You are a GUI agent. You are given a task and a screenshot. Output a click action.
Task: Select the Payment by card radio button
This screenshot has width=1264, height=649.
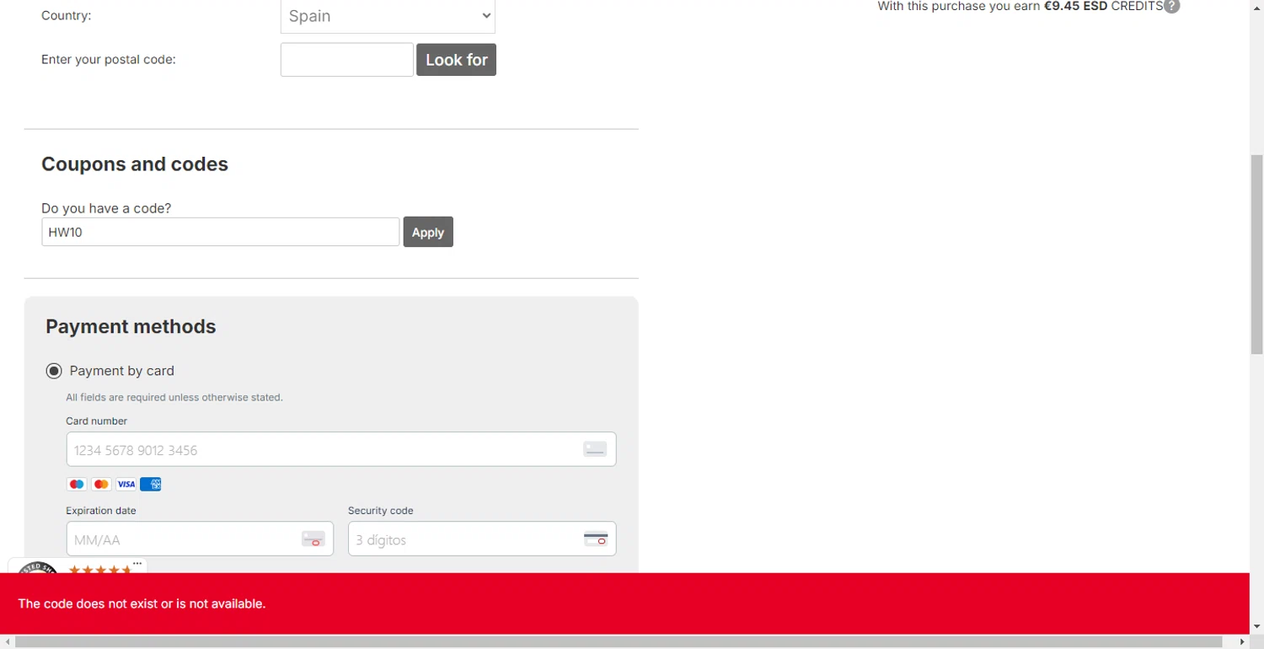coord(54,371)
